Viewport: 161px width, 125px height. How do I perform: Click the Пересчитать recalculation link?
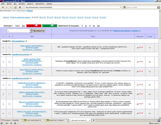coord(127,31)
